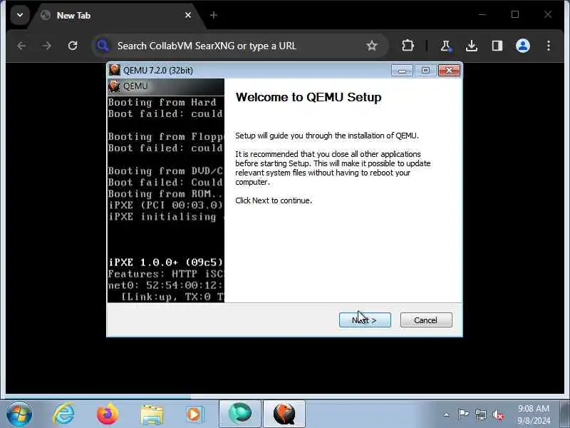Go forward in the browser

click(46, 46)
